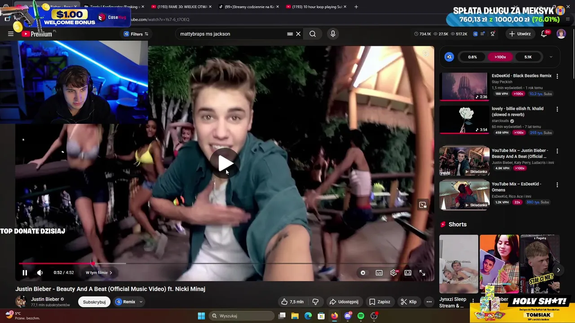The height and width of the screenshot is (323, 575).
Task: Open the on-screen keyboard icon in search
Action: click(x=290, y=34)
